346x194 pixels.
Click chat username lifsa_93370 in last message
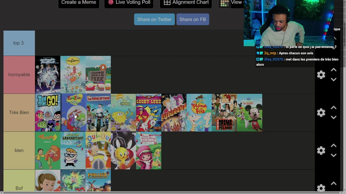pyautogui.click(x=274, y=59)
